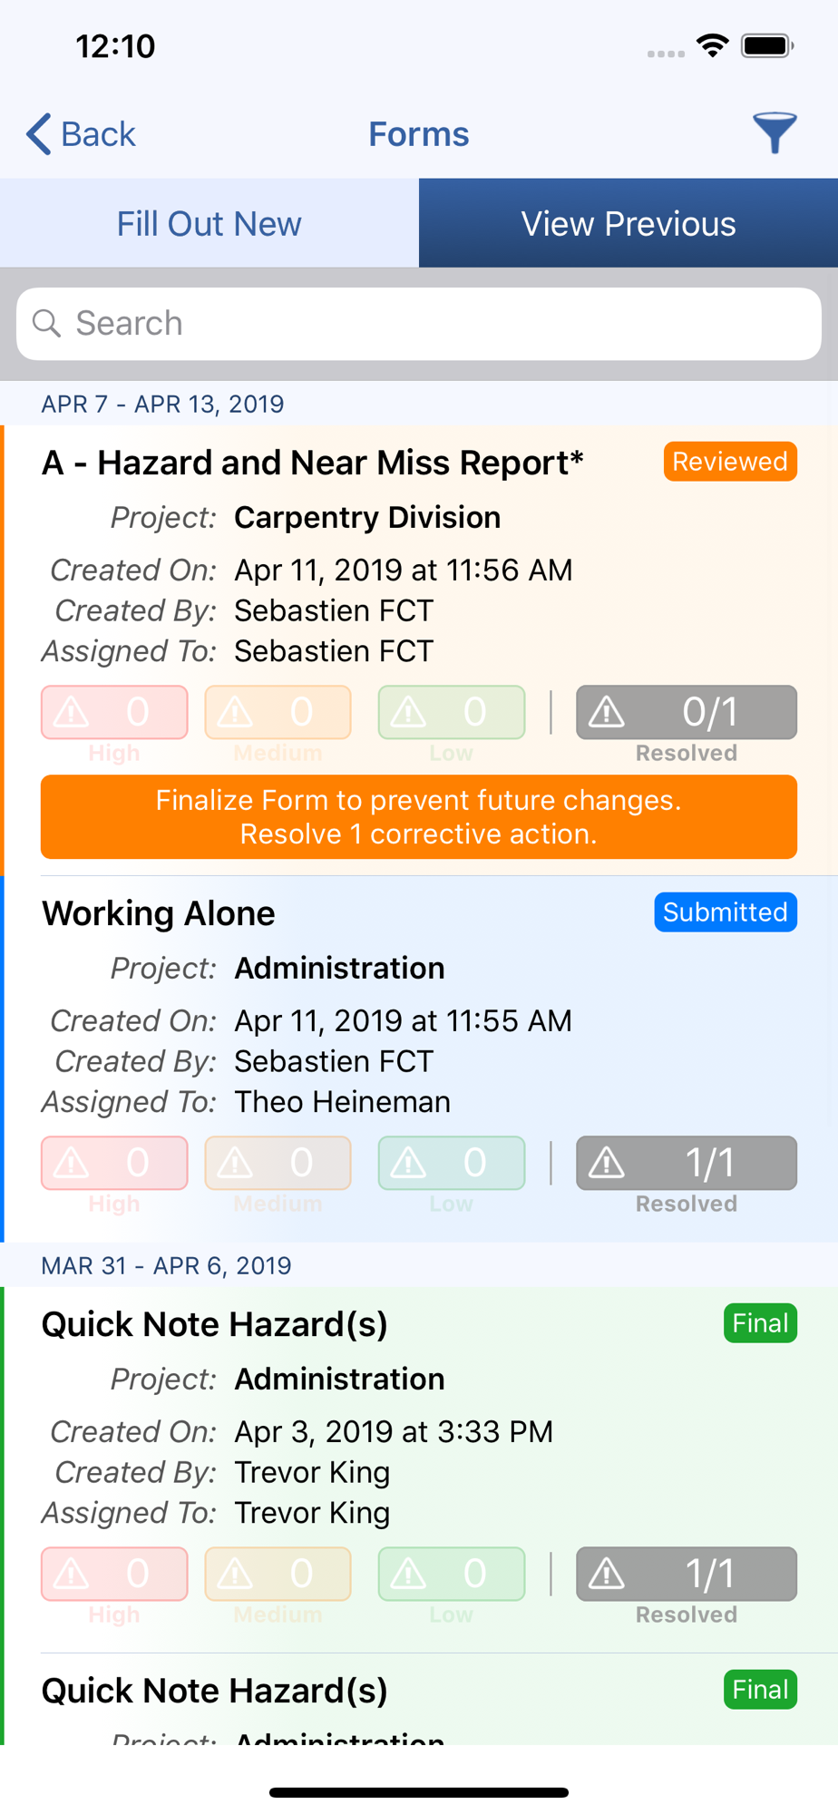Switch to Fill Out New tab
The height and width of the screenshot is (1814, 838).
(209, 223)
